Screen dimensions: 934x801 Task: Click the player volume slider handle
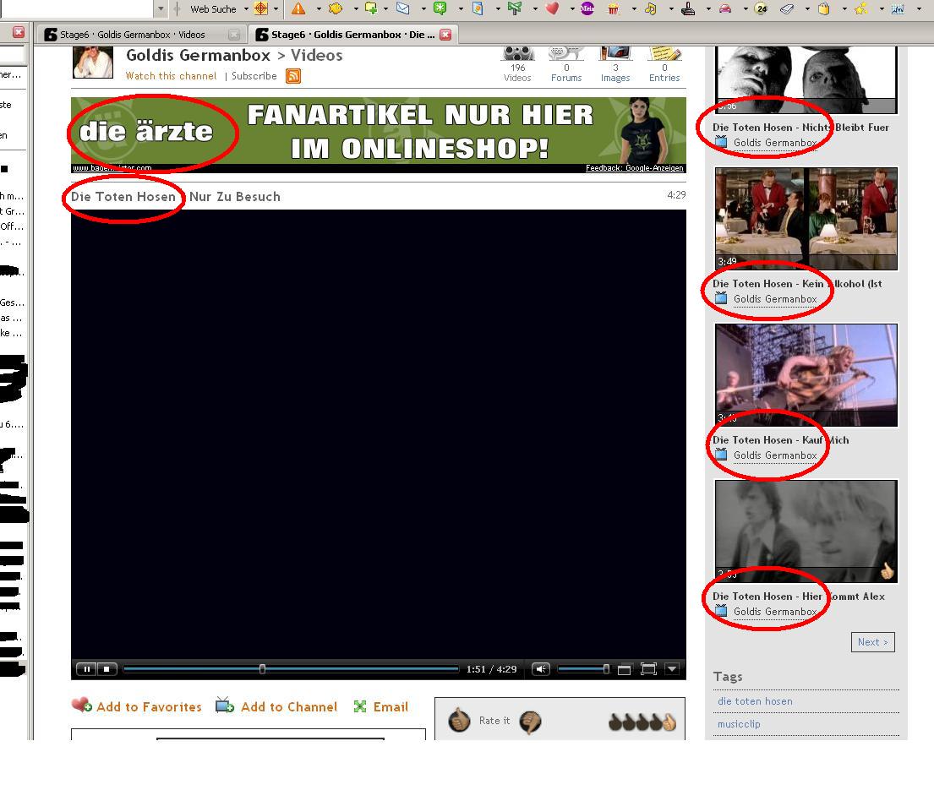click(606, 669)
